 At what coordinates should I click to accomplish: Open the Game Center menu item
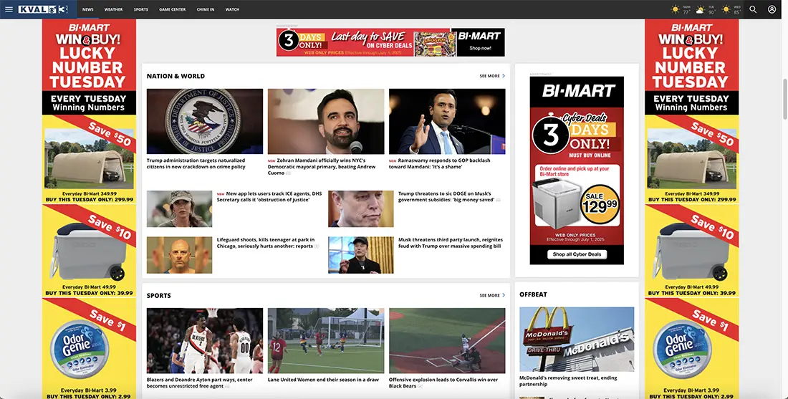(173, 9)
